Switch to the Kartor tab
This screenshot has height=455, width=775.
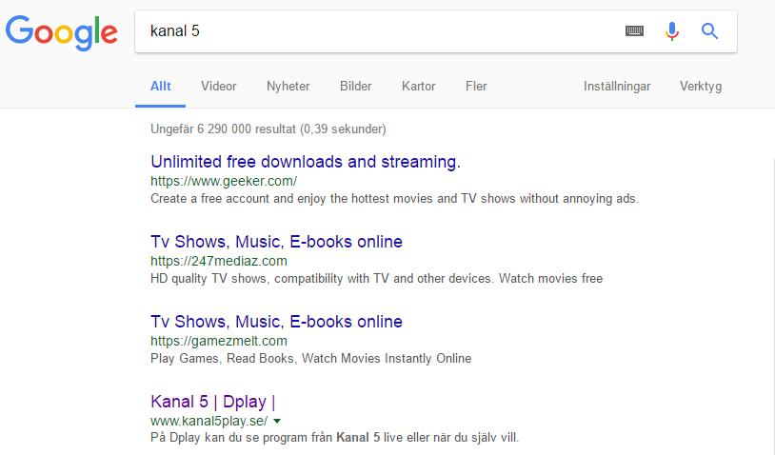point(419,86)
